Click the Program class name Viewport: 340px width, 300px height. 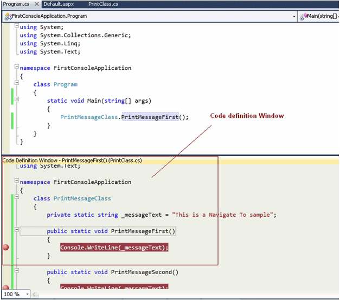[x=66, y=84]
